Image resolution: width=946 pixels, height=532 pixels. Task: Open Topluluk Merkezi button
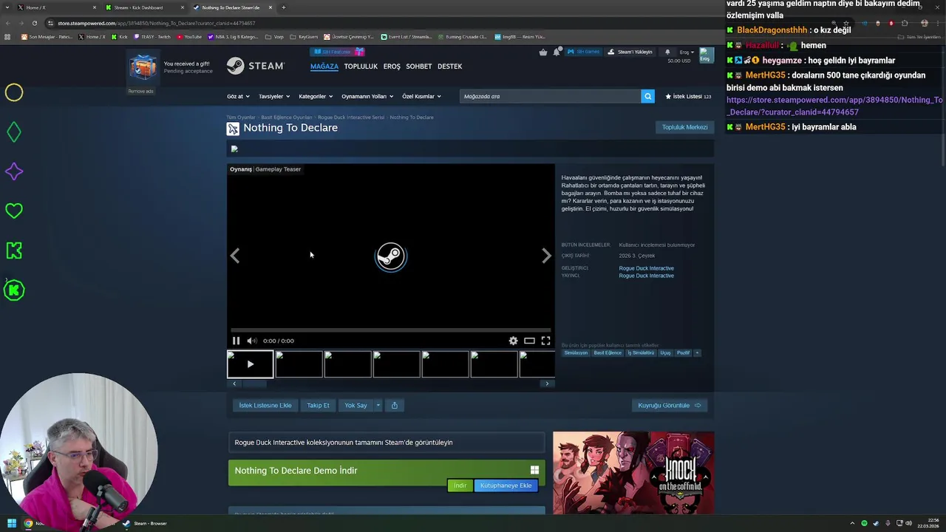[x=684, y=127]
